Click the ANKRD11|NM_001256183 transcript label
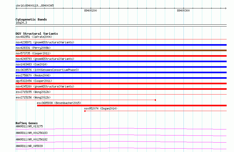Viewport: 234px width, 152px height. [x=32, y=133]
